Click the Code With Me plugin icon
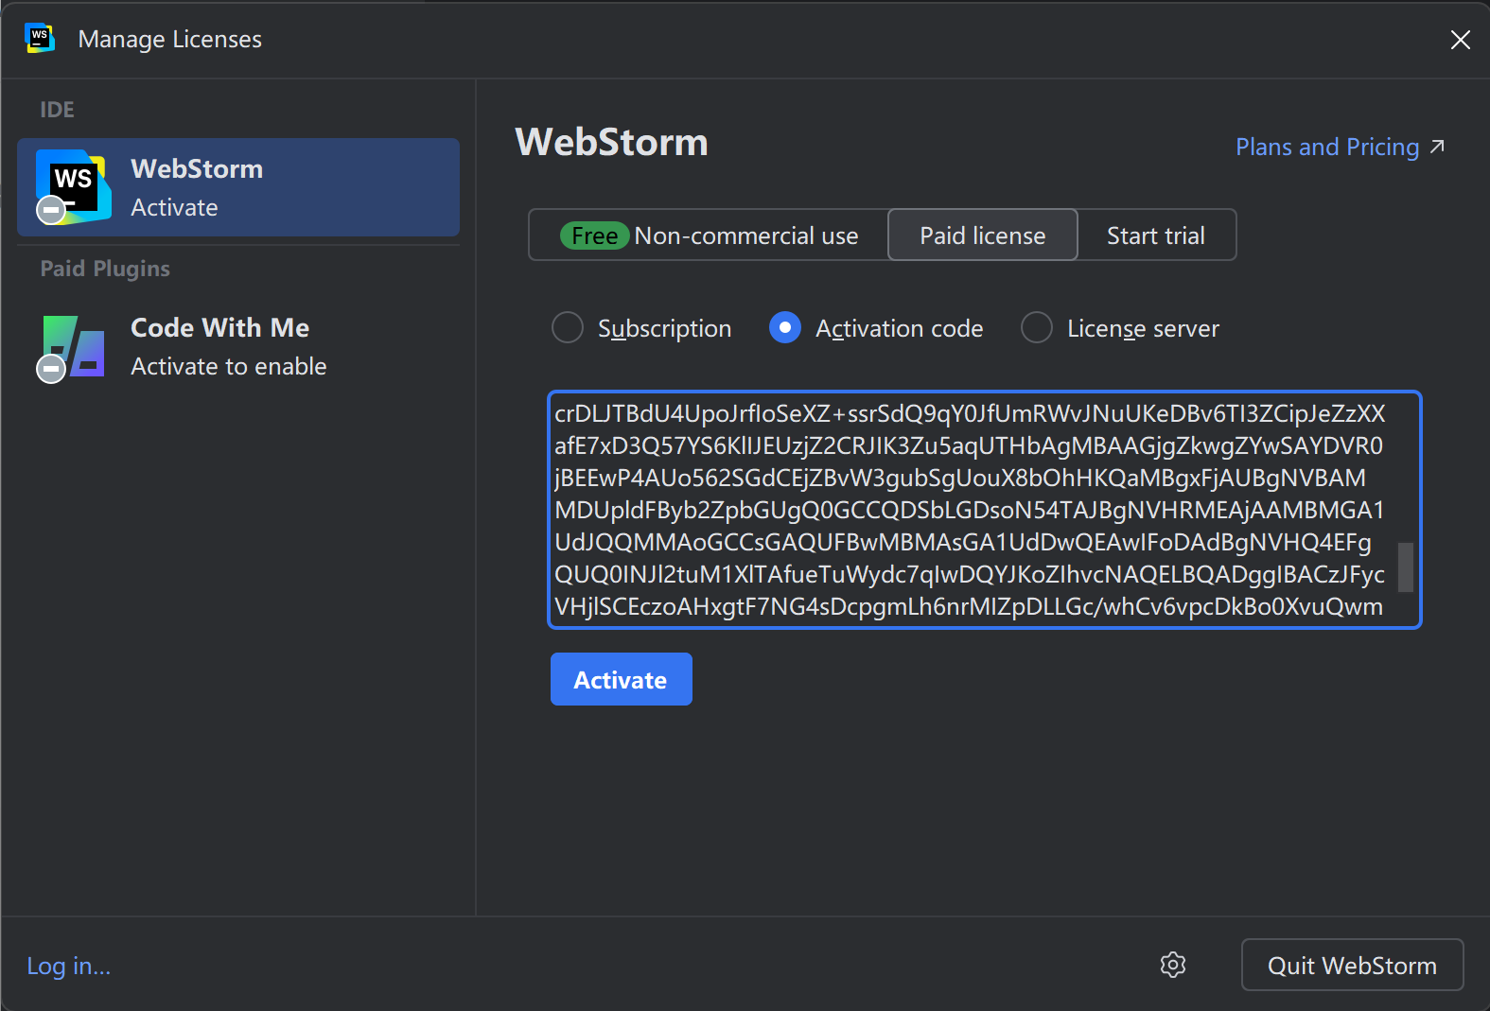Viewport: 1490px width, 1011px height. [74, 346]
